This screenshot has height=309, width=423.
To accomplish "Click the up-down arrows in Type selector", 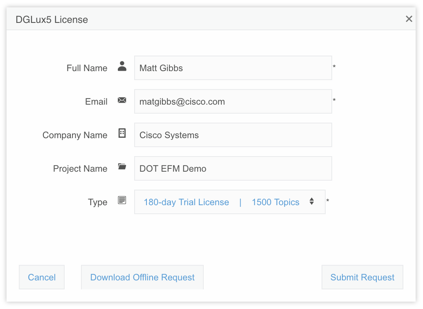I will tap(312, 201).
